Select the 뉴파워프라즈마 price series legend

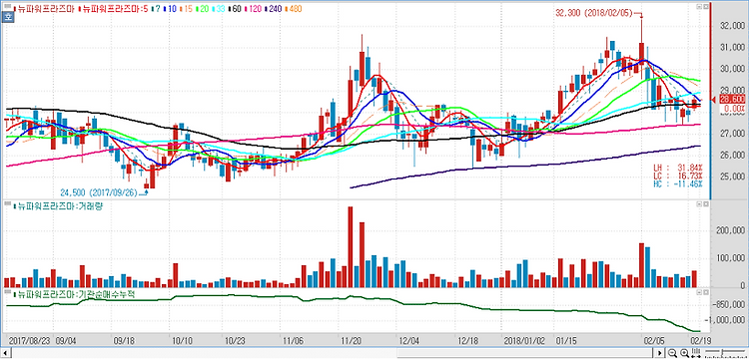click(x=44, y=9)
